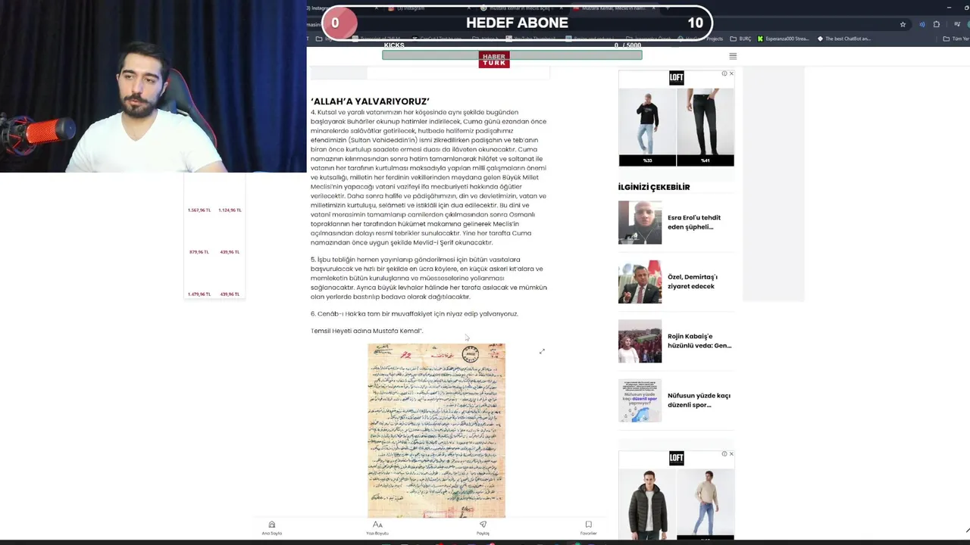970x545 pixels.
Task: Bookmark the page with browser star icon
Action: (x=903, y=24)
